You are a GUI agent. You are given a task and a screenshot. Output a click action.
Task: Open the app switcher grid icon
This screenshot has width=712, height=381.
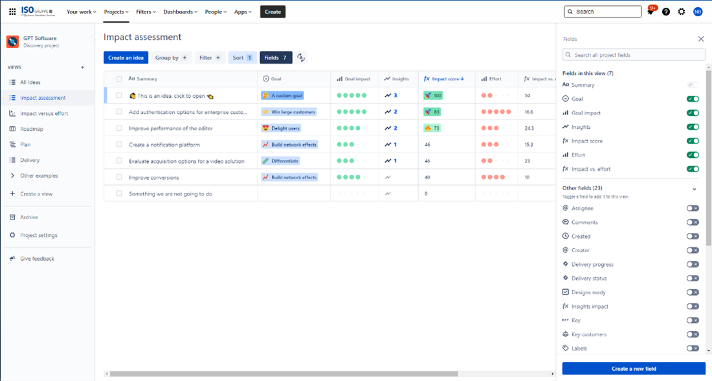tap(12, 12)
